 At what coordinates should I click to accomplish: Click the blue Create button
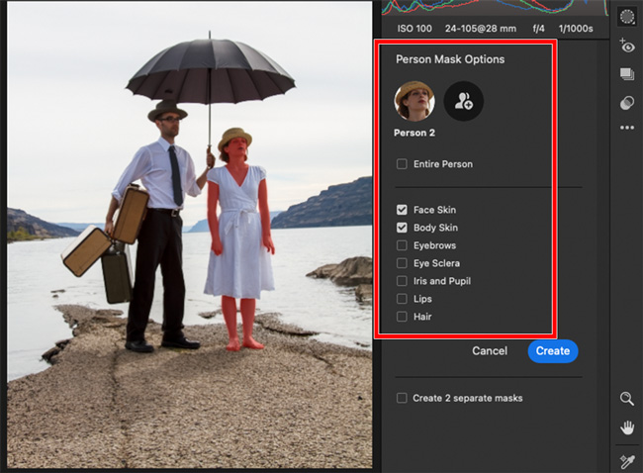pos(553,351)
